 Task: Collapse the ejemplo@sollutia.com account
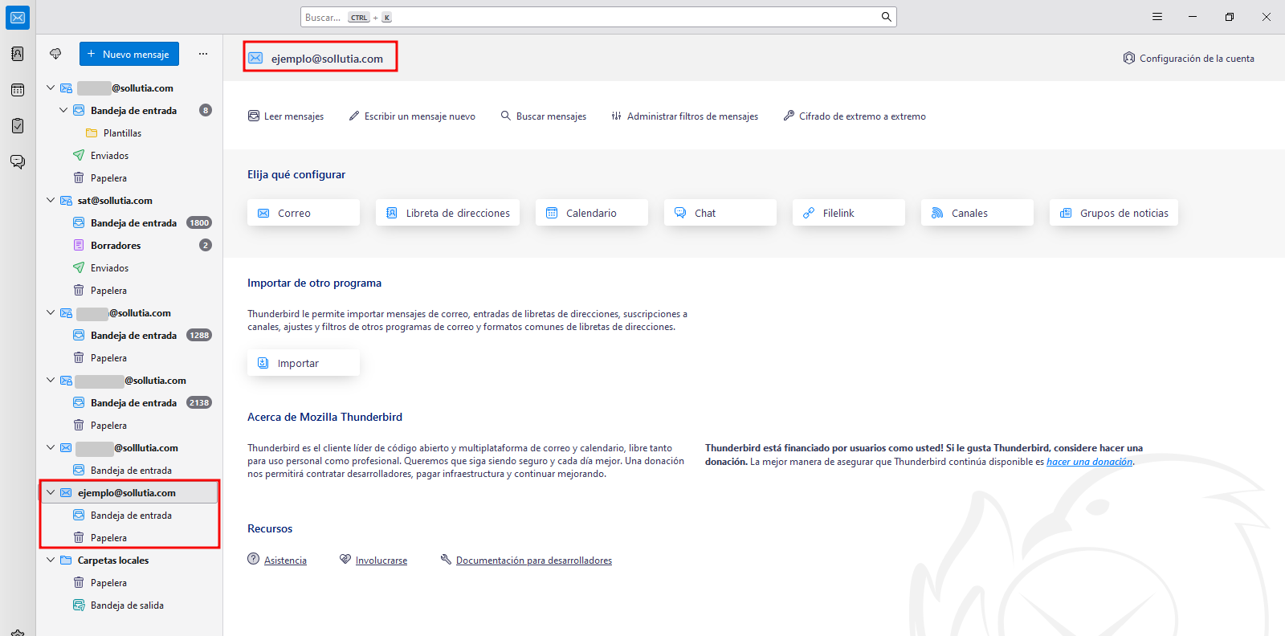pos(51,493)
